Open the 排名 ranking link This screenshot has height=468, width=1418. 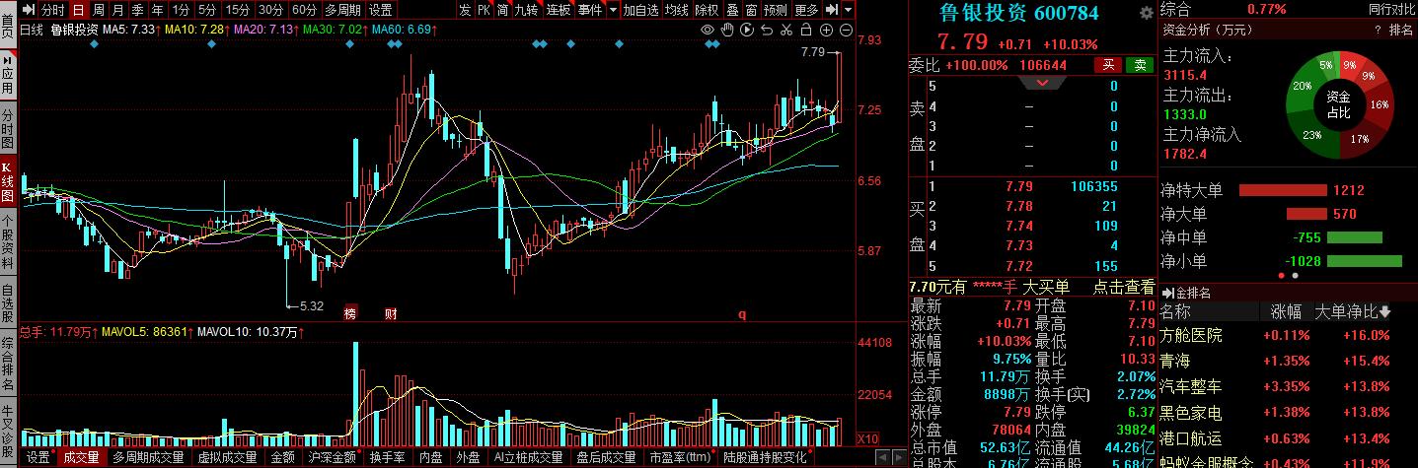pos(1401,31)
